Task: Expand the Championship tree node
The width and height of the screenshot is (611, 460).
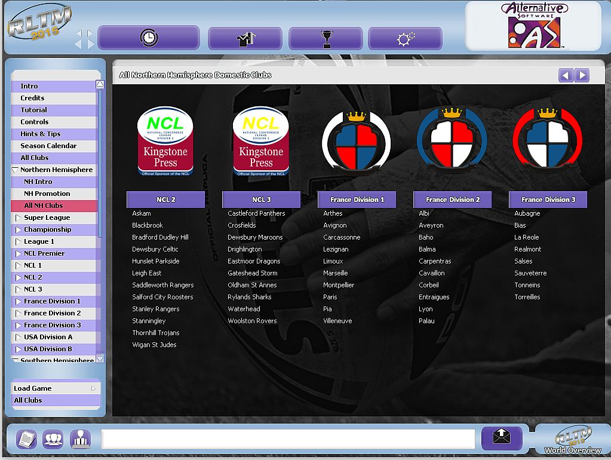Action: pos(18,229)
